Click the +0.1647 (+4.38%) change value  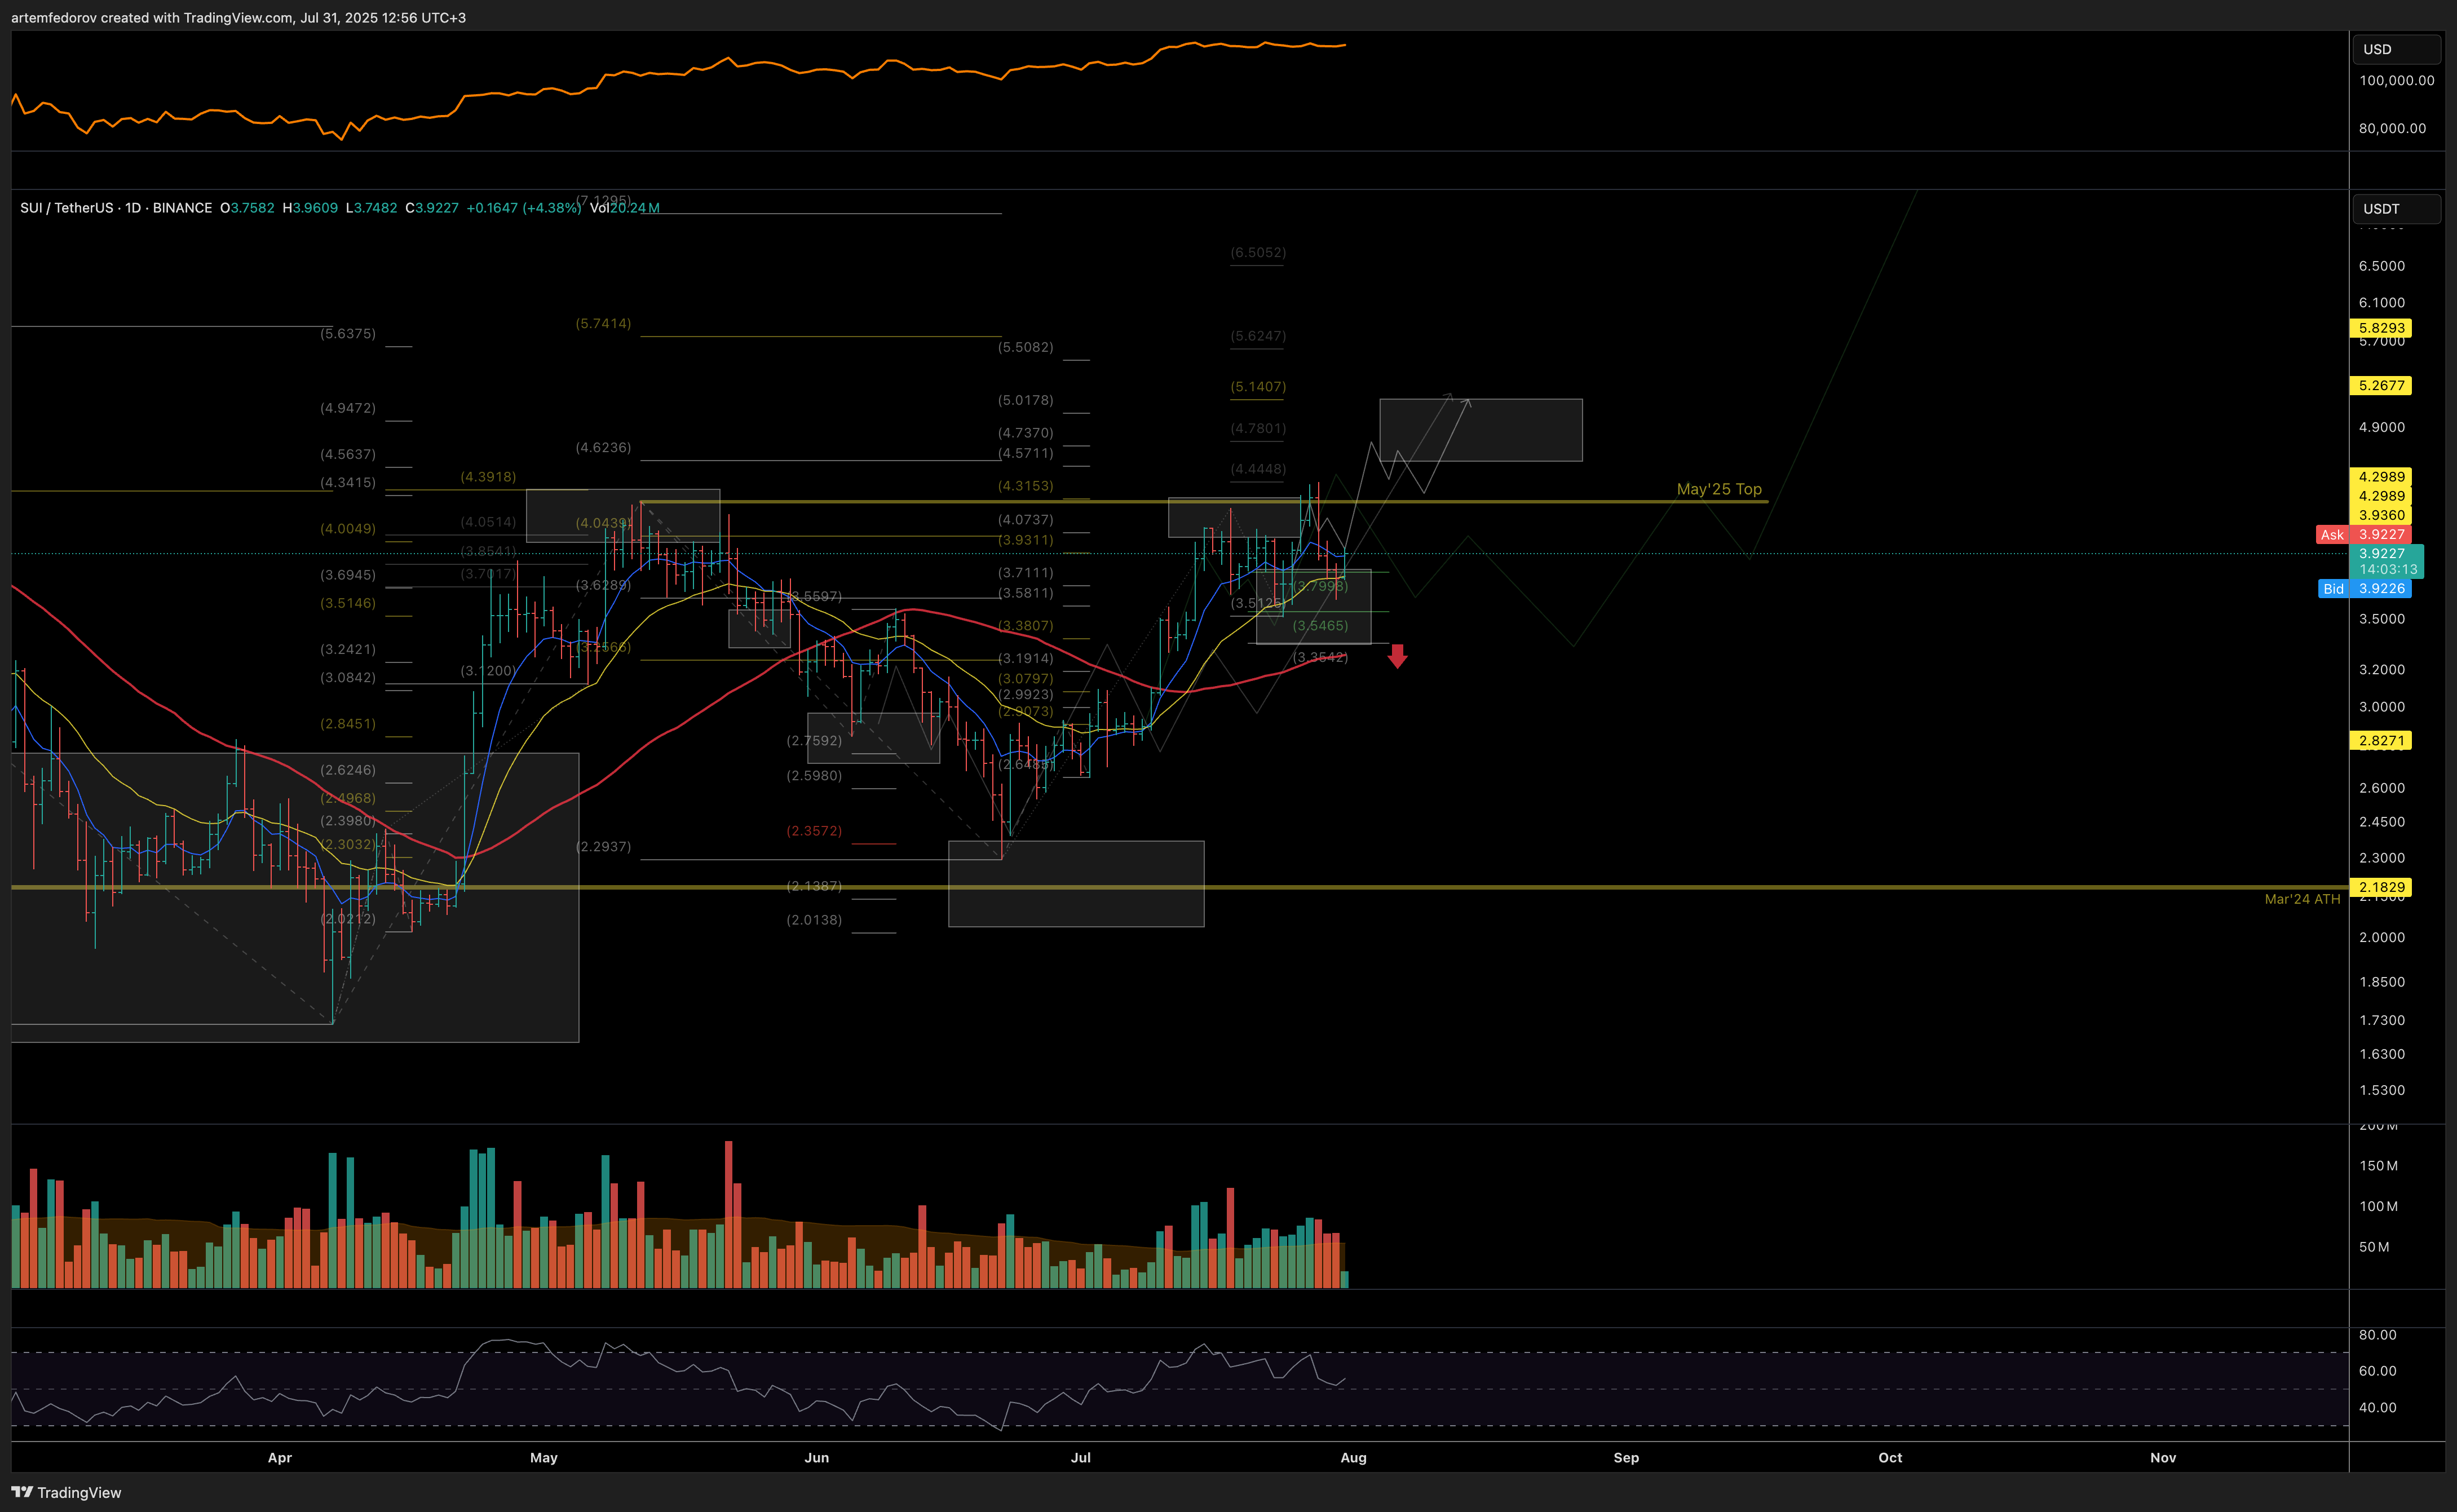tap(524, 208)
